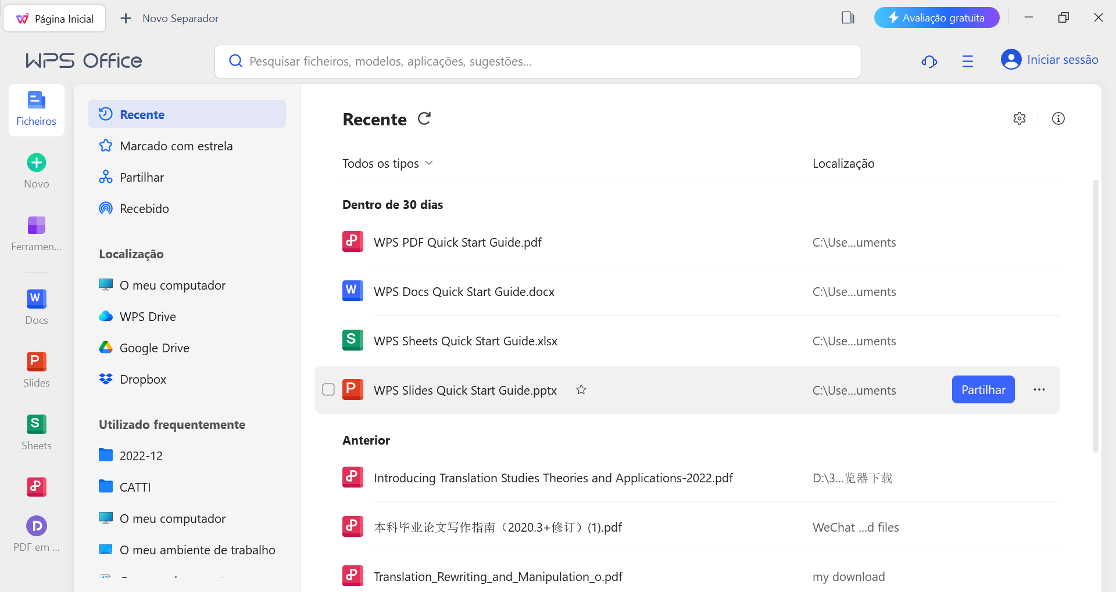This screenshot has height=592, width=1116.
Task: Open the 本科毕业论文写作指南 PDF file
Action: click(498, 527)
